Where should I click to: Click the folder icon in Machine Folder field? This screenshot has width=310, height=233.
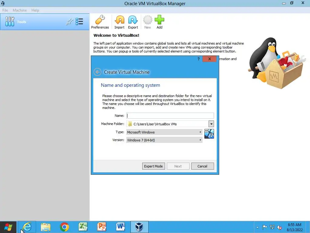130,124
